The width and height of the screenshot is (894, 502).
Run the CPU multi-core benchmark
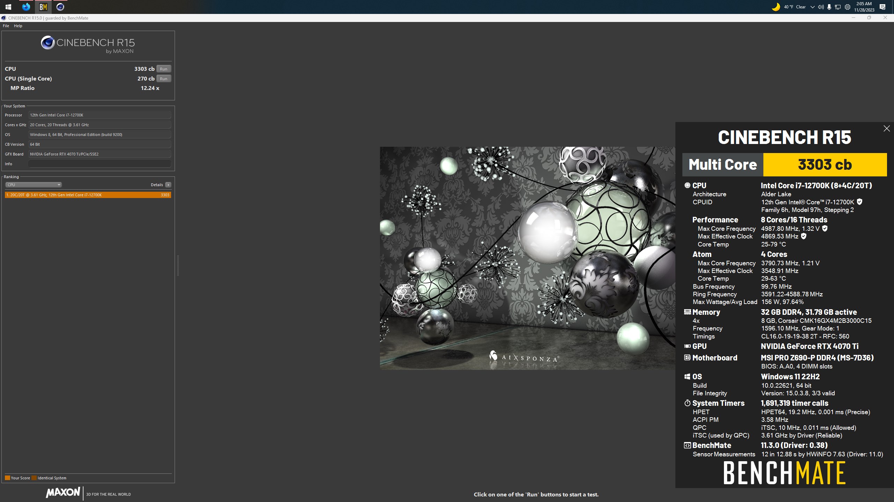[x=163, y=69]
